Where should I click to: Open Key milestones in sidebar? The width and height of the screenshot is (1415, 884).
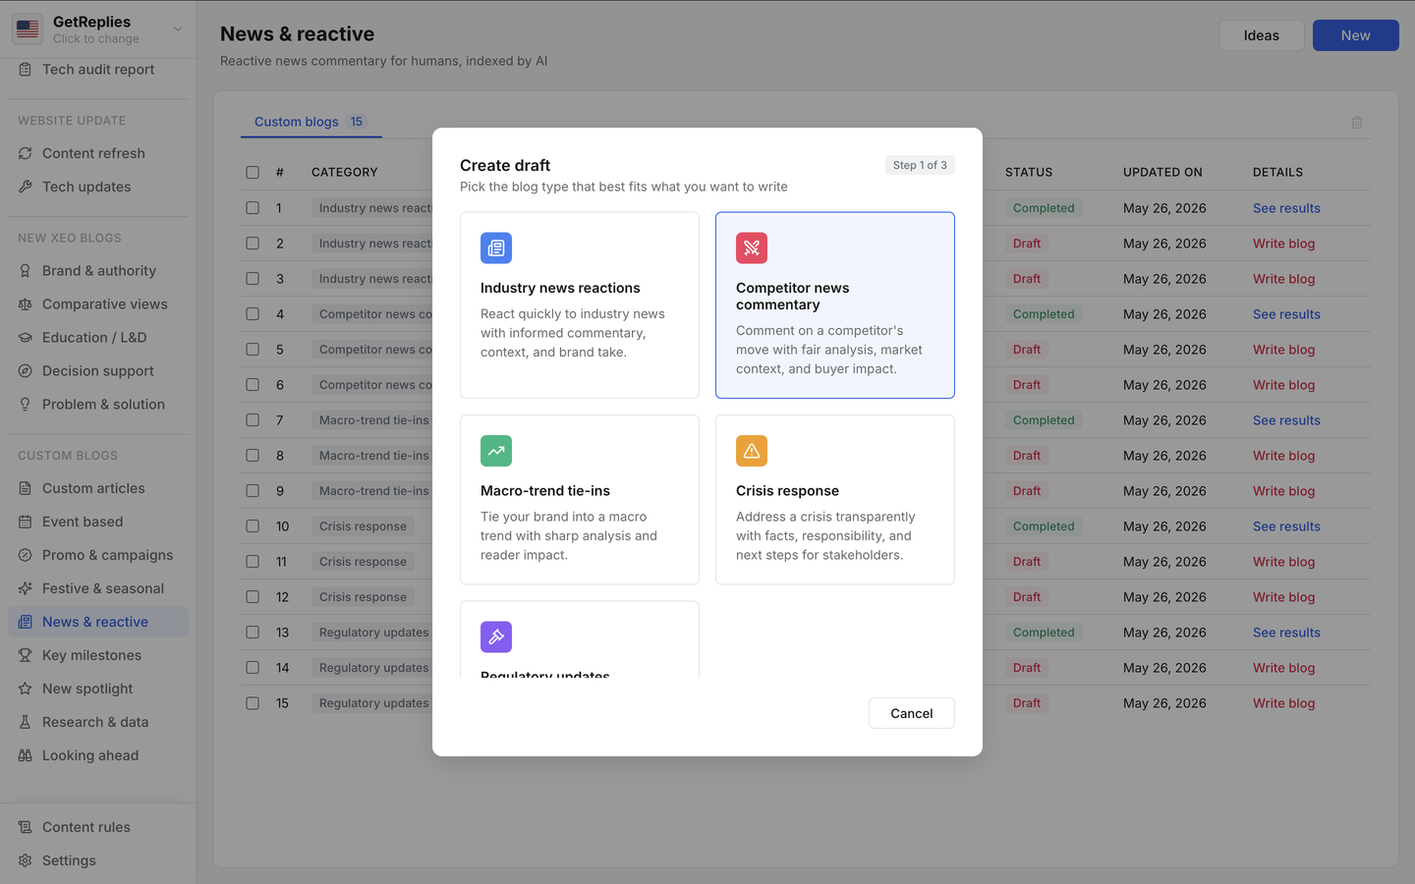coord(98,655)
